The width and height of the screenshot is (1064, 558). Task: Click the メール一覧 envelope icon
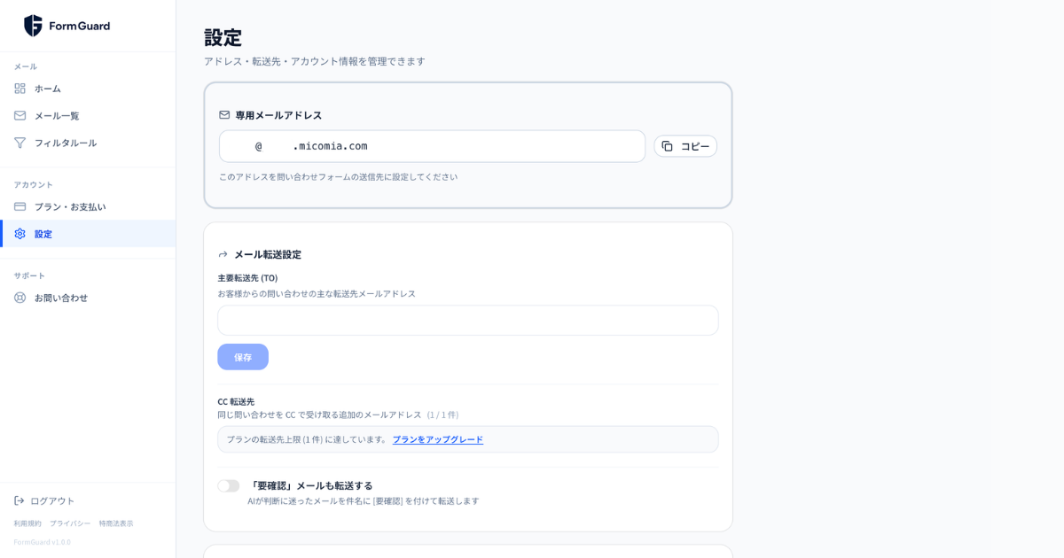[20, 115]
